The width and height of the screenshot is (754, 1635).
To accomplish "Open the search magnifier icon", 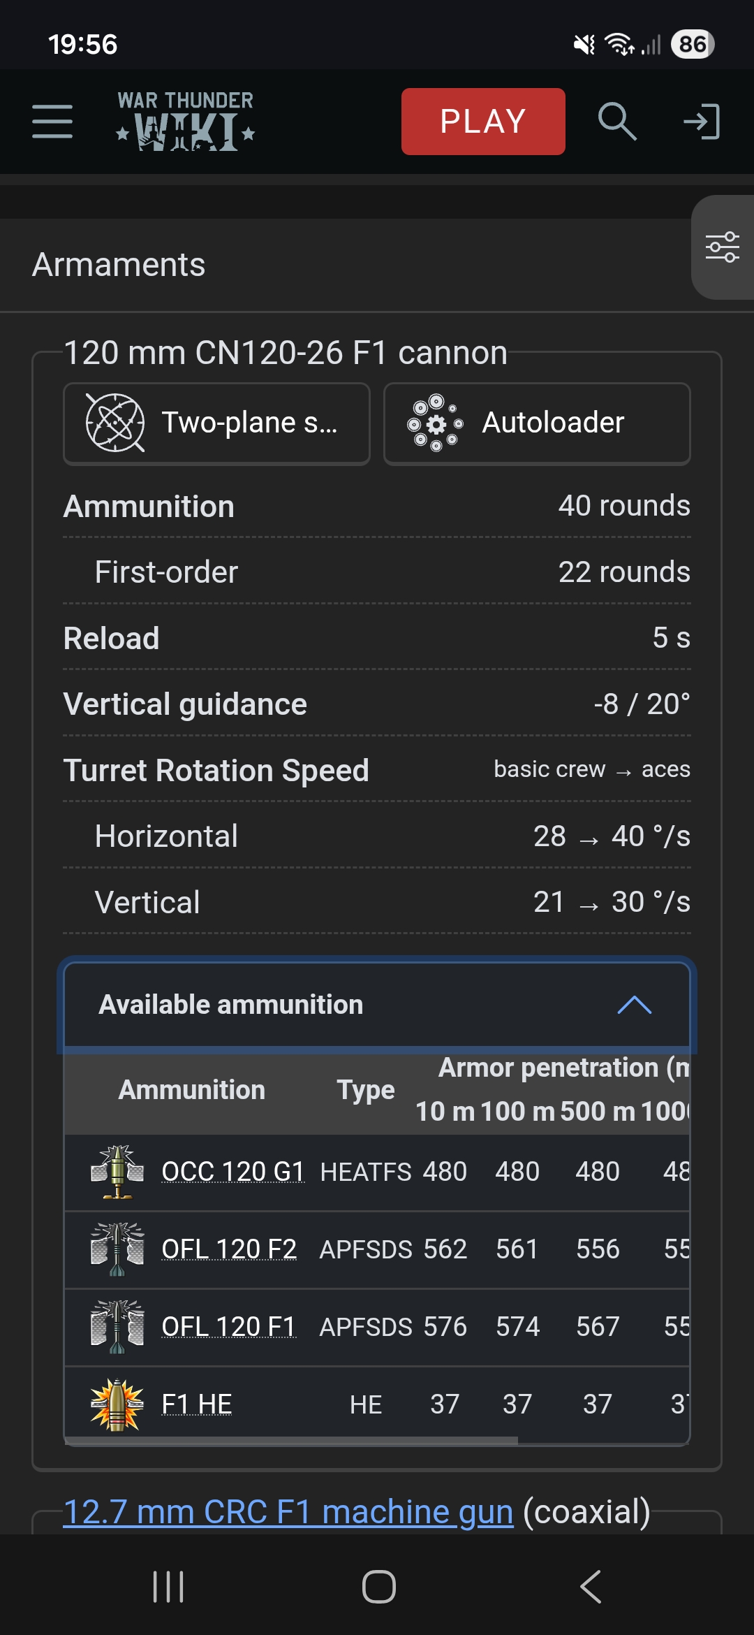I will [617, 122].
